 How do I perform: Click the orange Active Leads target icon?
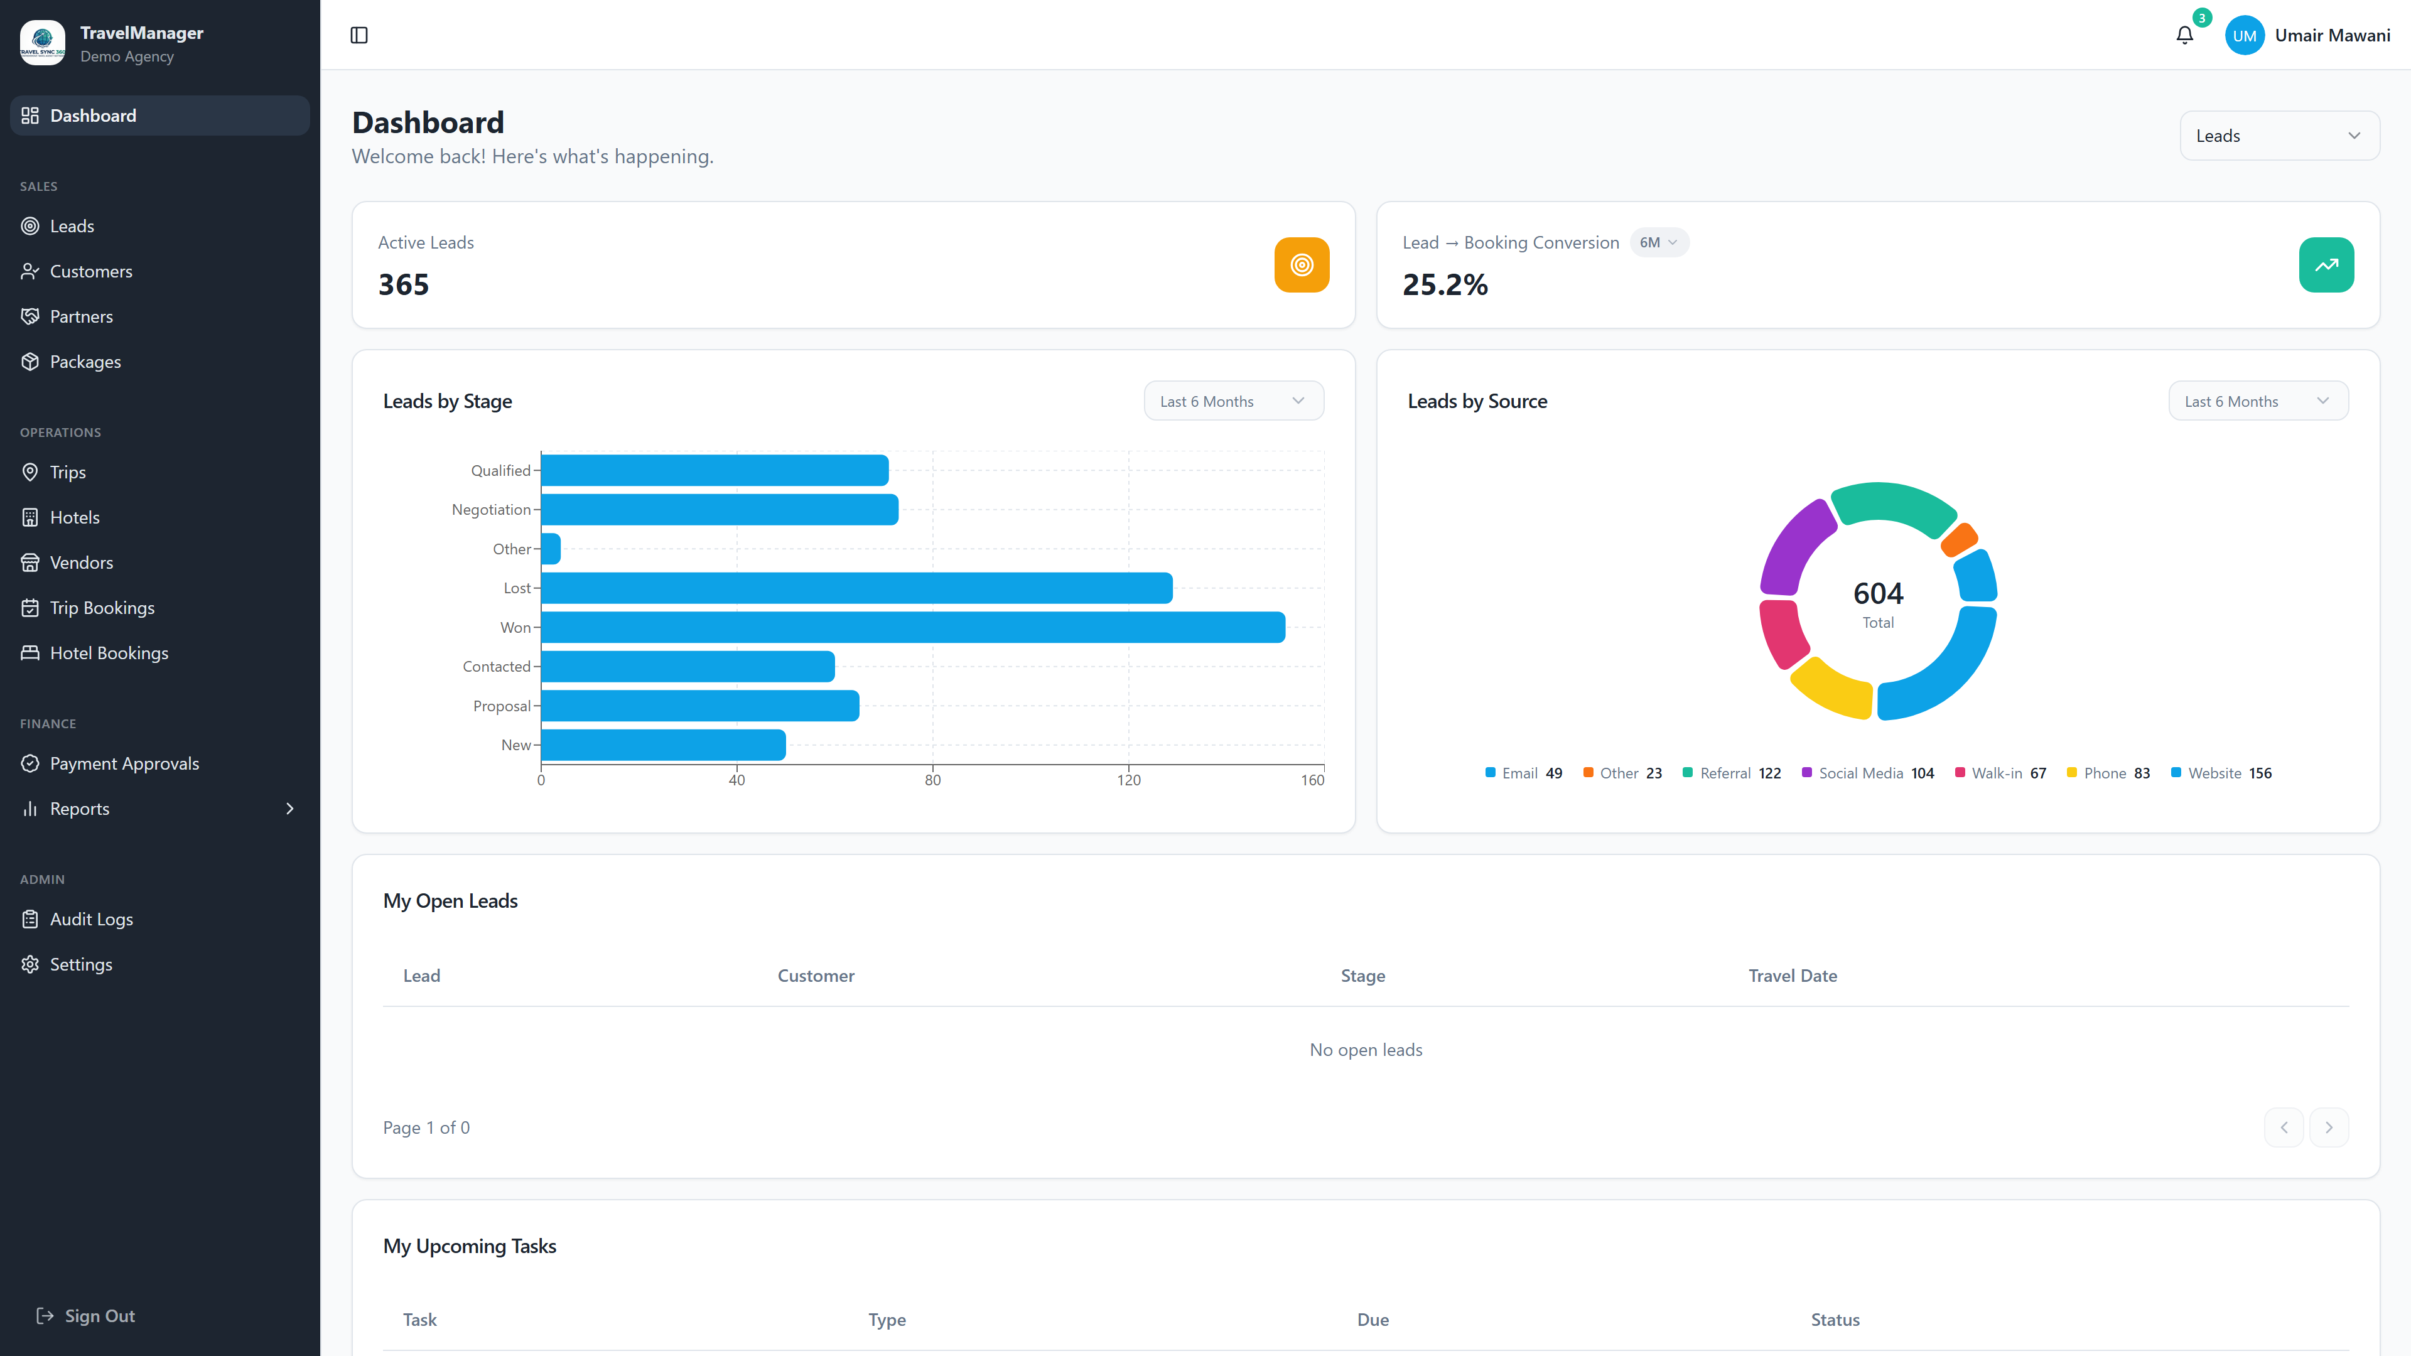1302,265
